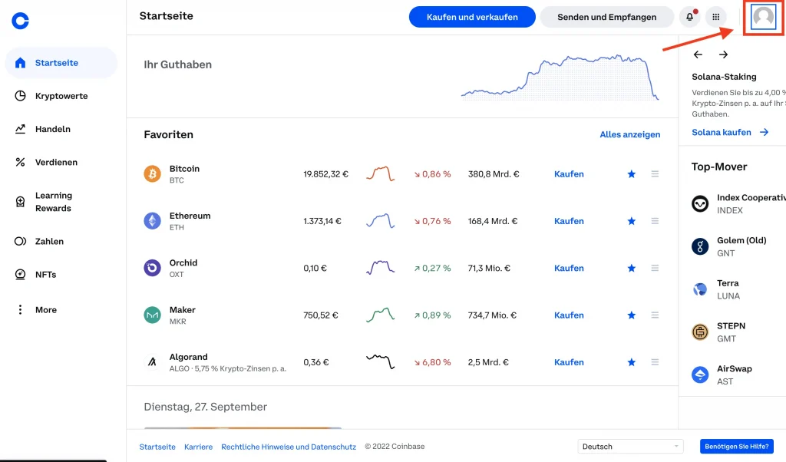The image size is (786, 462).
Task: Open the Deutsch language dropdown
Action: [x=629, y=447]
